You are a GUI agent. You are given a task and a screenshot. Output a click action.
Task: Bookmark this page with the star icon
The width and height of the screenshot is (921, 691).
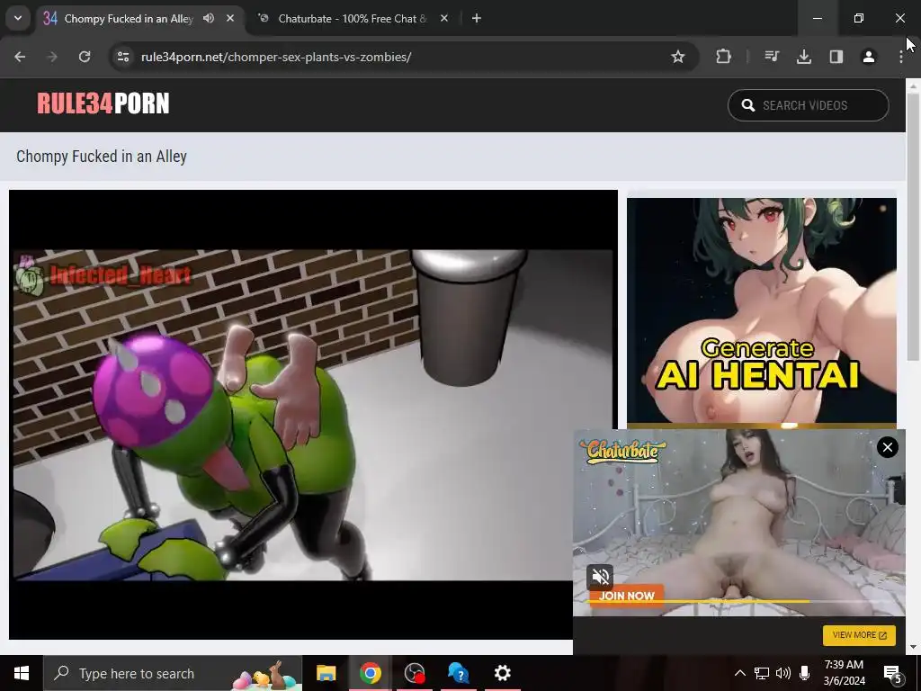point(678,57)
